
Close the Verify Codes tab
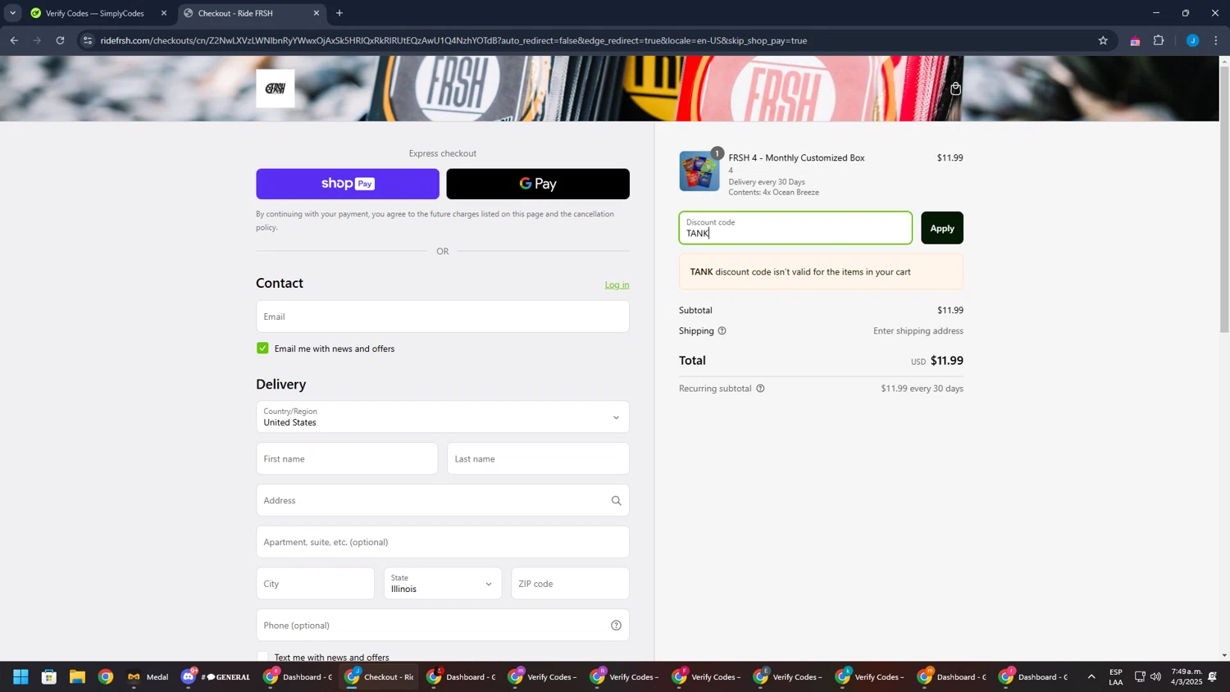click(164, 13)
